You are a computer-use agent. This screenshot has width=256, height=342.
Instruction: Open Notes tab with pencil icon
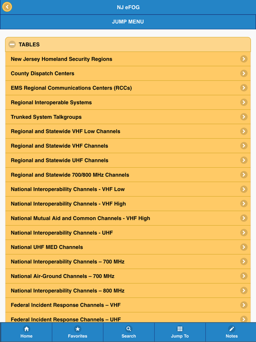(231, 332)
